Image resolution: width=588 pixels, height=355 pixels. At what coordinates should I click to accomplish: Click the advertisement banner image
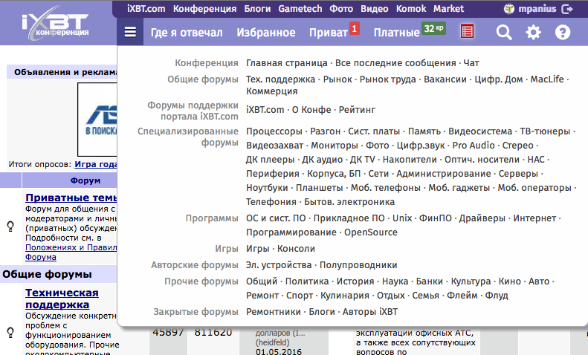(98, 119)
